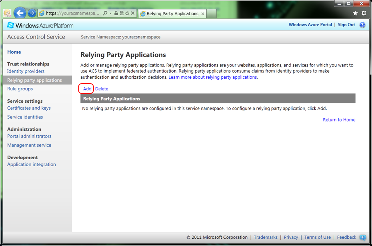This screenshot has height=246, width=372.
Task: Open the browser Tools gear icon
Action: 364,13
